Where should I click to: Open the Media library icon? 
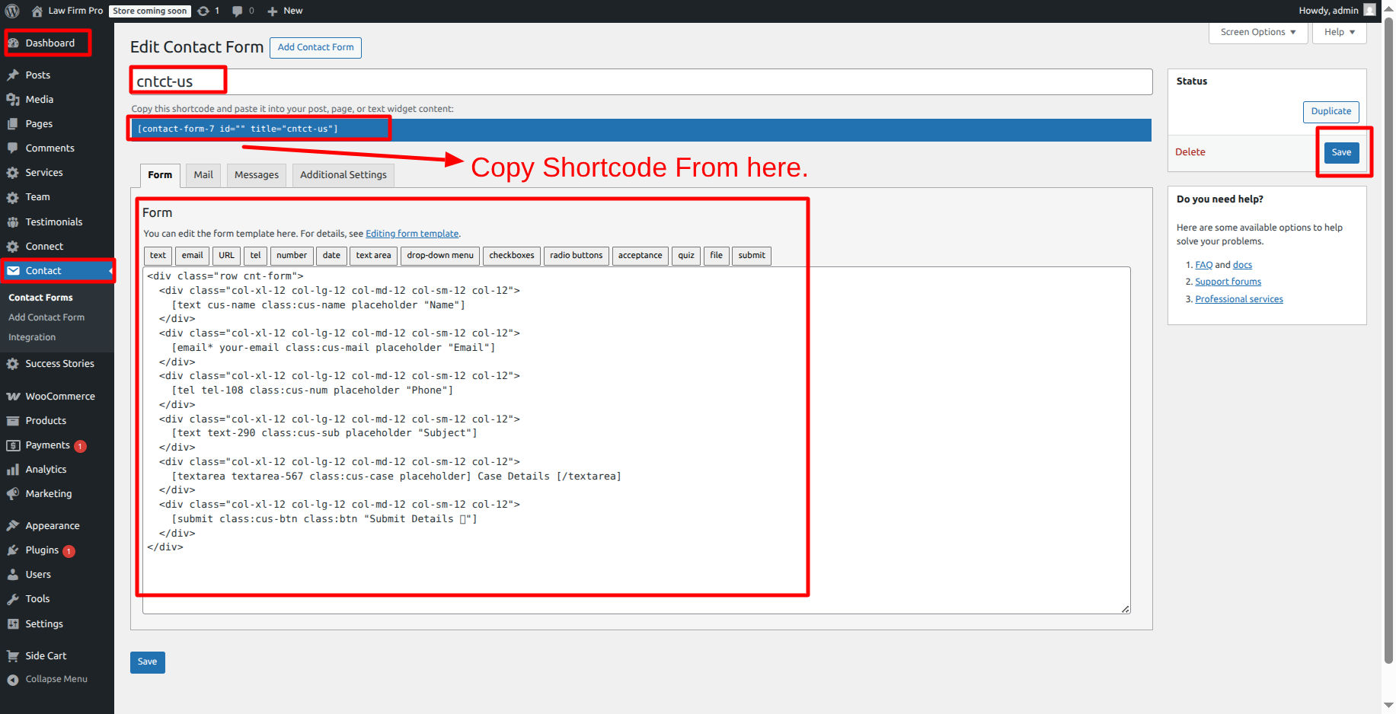click(13, 100)
